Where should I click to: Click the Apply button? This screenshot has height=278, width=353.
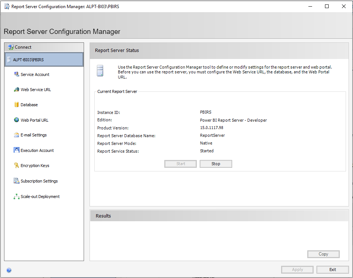(x=297, y=270)
